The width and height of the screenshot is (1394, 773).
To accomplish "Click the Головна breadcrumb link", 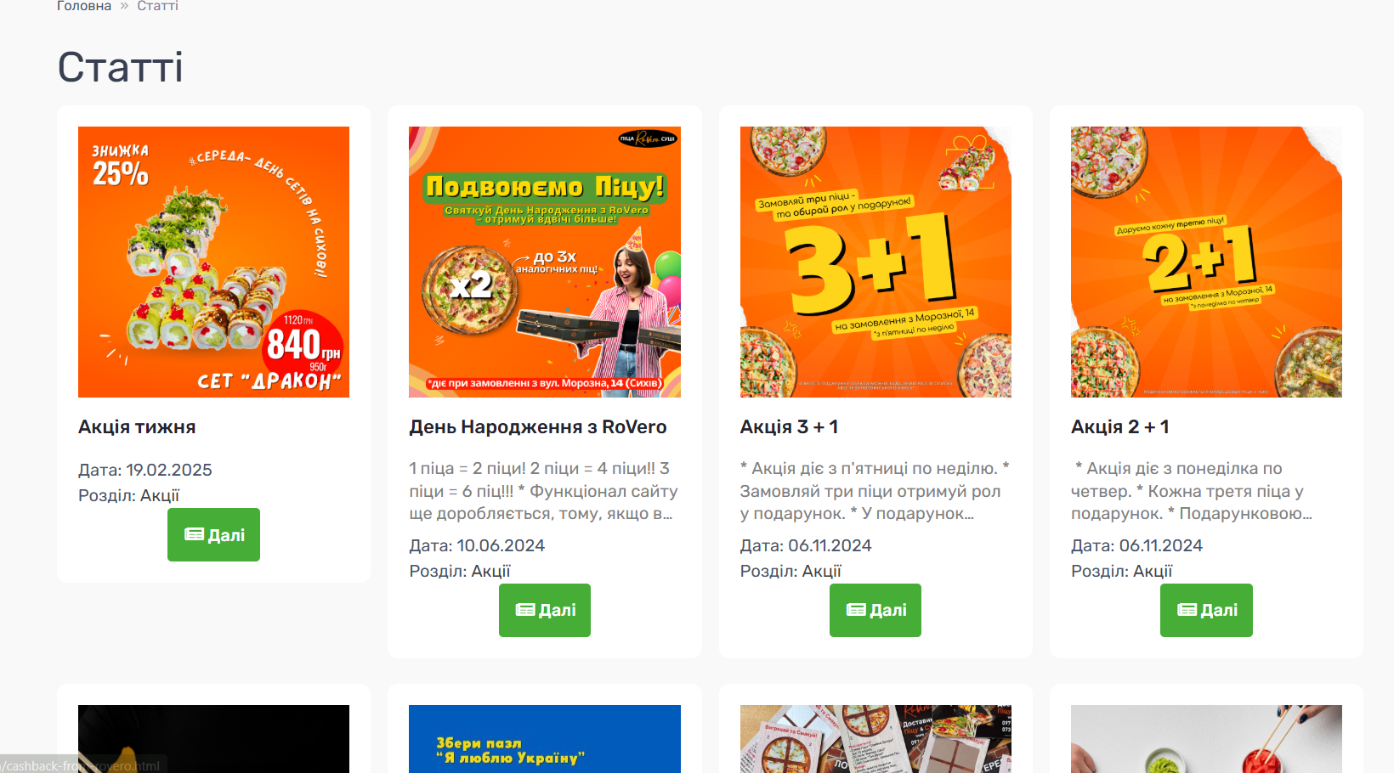I will 84,6.
